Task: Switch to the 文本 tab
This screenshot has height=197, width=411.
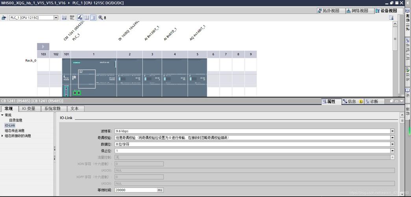Action: coord(76,108)
